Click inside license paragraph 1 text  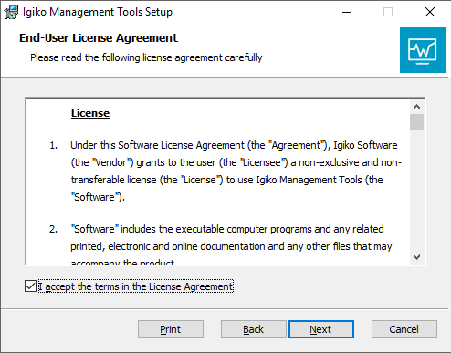click(x=236, y=171)
